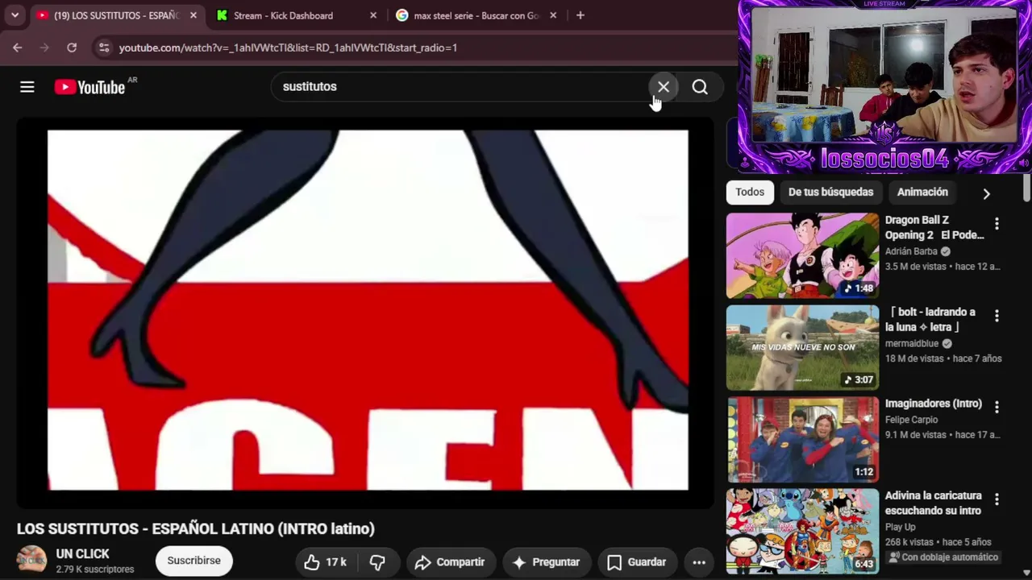Open options menu for Dragon Ball Z Opening 2
1032x580 pixels.
coord(997,224)
